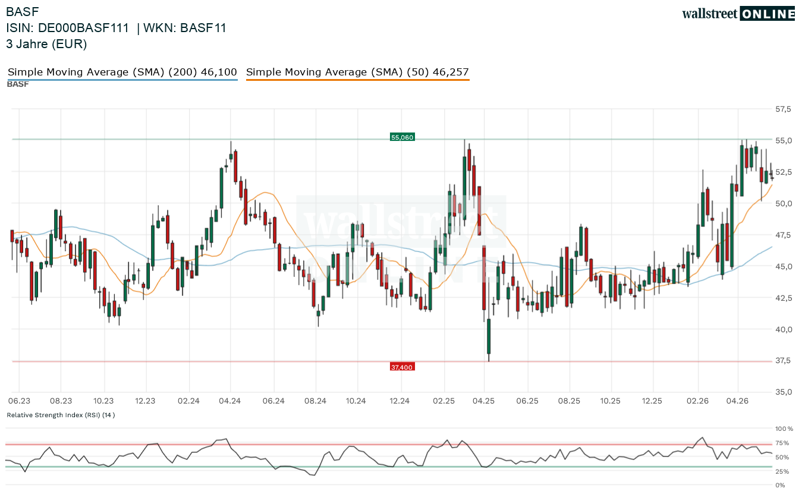802x501 pixels.
Task: Click the 04.26 date axis label
Action: pos(737,401)
